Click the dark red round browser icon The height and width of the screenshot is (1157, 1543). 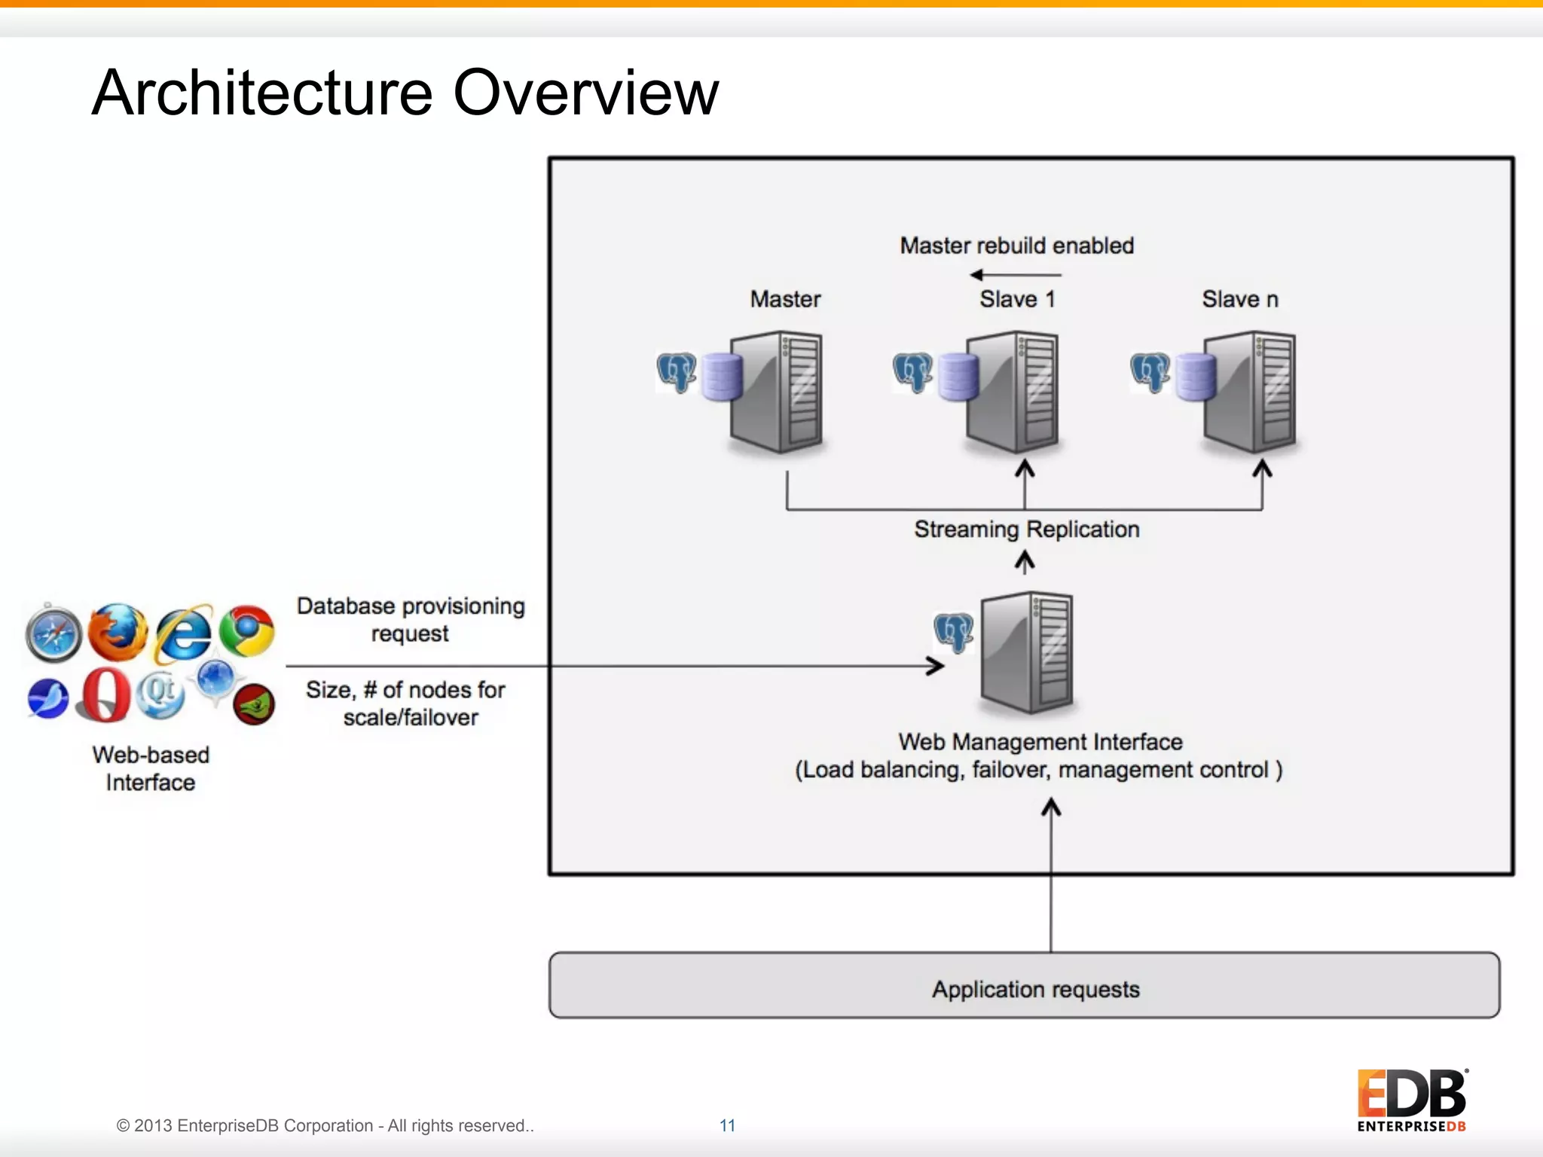(254, 704)
